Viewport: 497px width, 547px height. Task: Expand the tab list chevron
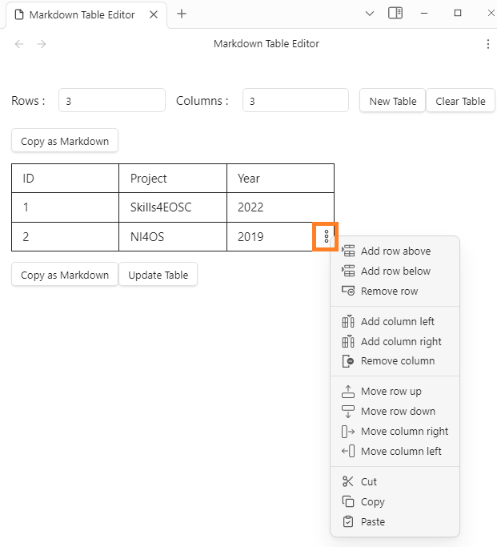[370, 14]
